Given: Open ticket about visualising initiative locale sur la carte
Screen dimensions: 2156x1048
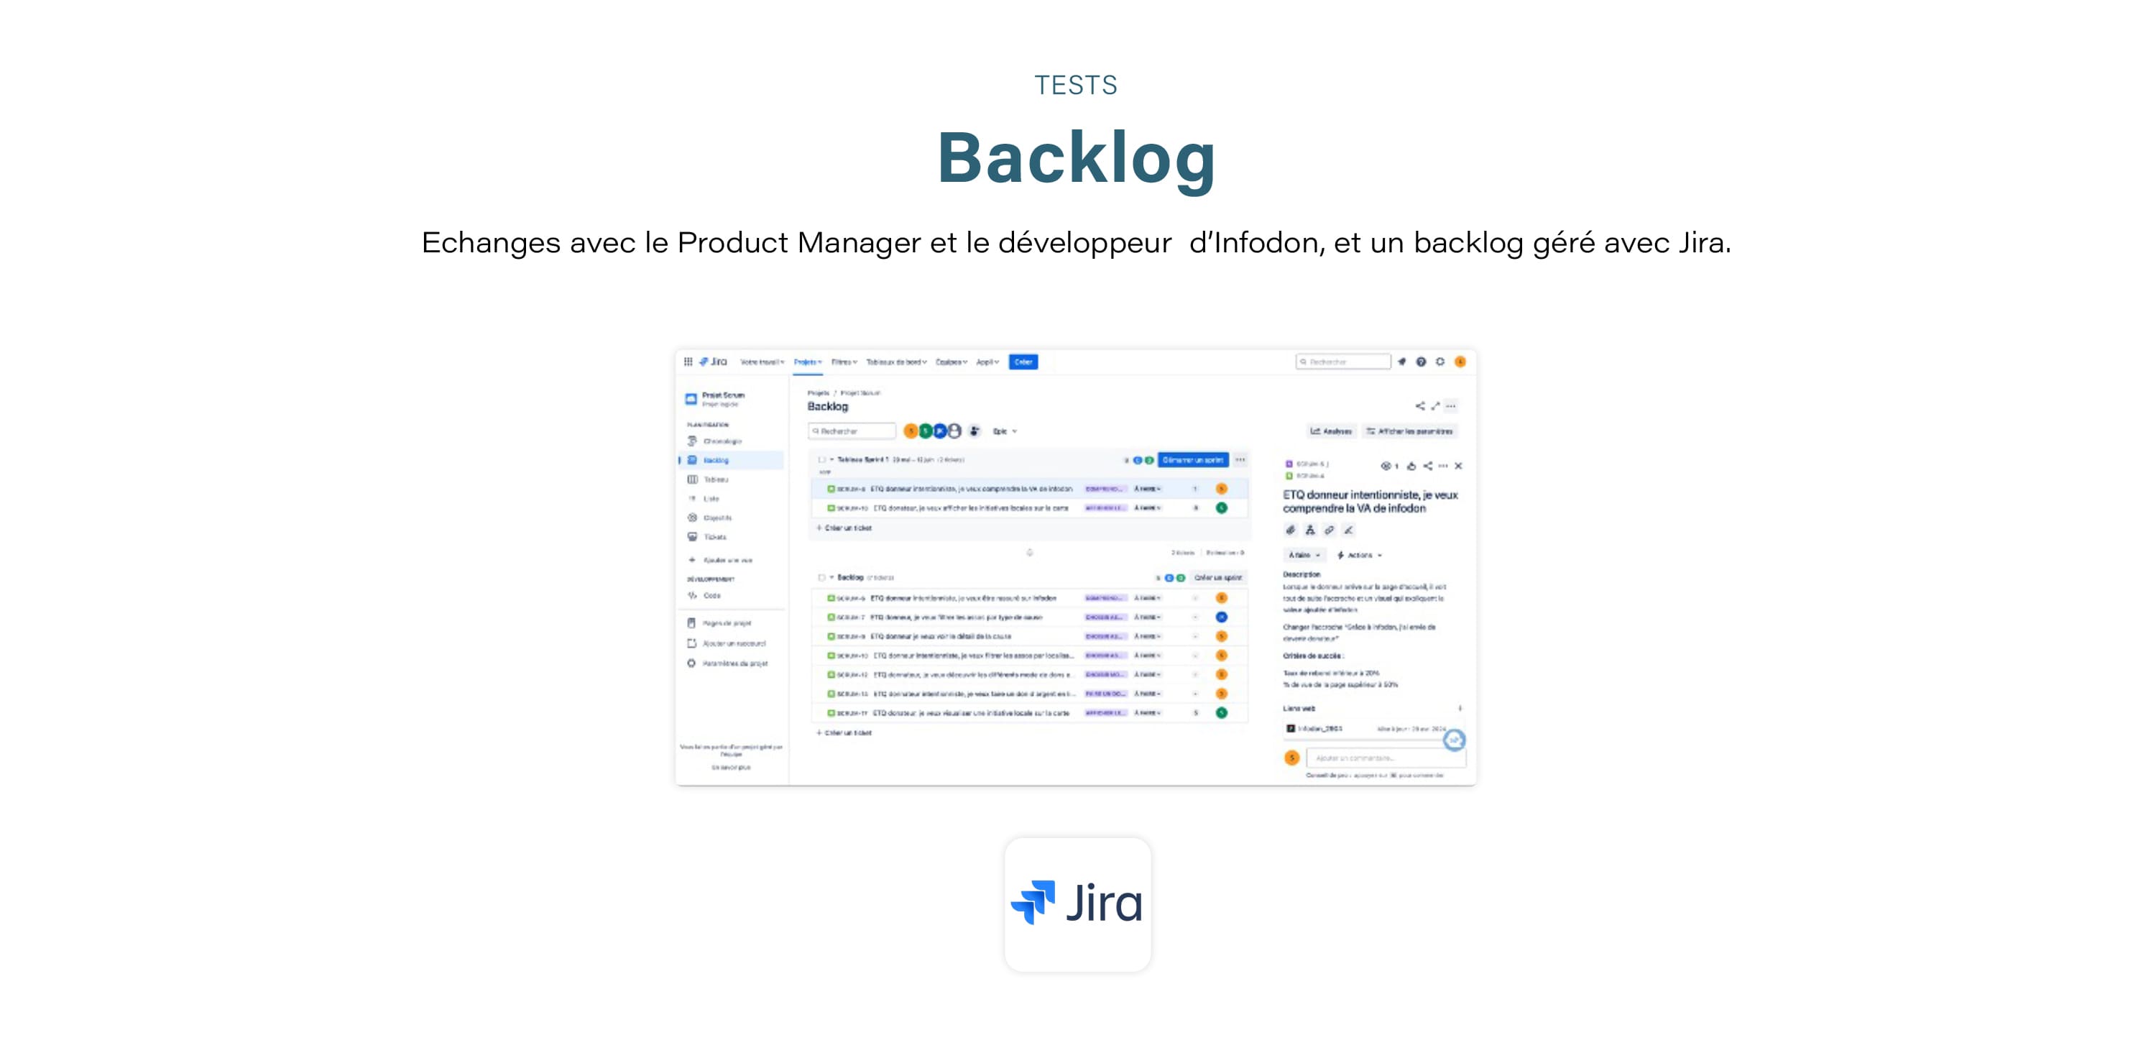Looking at the screenshot, I should pyautogui.click(x=971, y=713).
